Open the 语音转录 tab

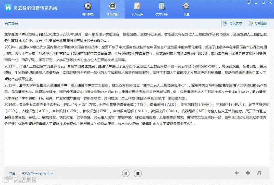pos(88,9)
